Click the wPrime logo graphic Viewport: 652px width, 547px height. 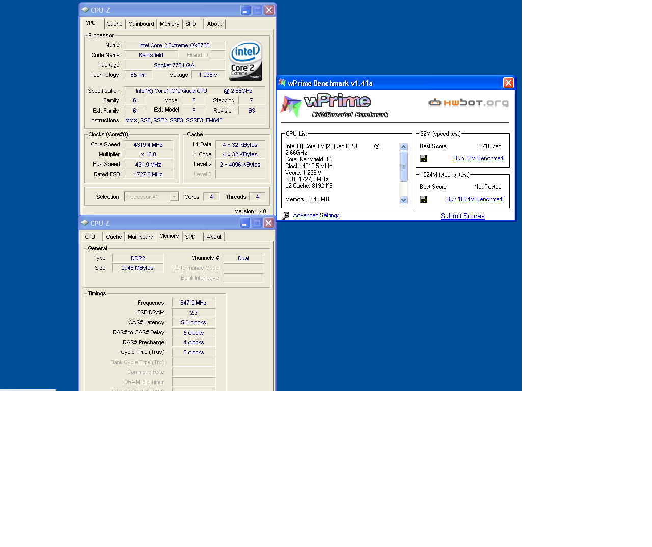pyautogui.click(x=334, y=106)
